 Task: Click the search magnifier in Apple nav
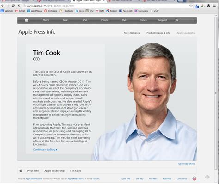177,20
